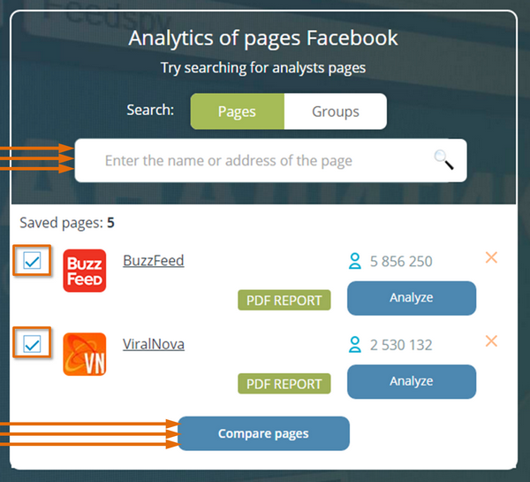
Task: Uncheck the BuzzFeed checkbox
Action: [x=32, y=261]
